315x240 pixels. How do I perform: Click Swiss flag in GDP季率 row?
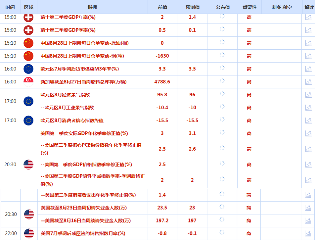pyautogui.click(x=28, y=30)
